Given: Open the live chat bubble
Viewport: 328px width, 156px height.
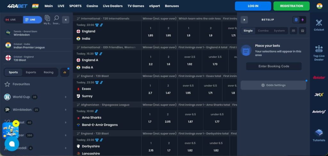Looking at the screenshot, I should coord(12,144).
